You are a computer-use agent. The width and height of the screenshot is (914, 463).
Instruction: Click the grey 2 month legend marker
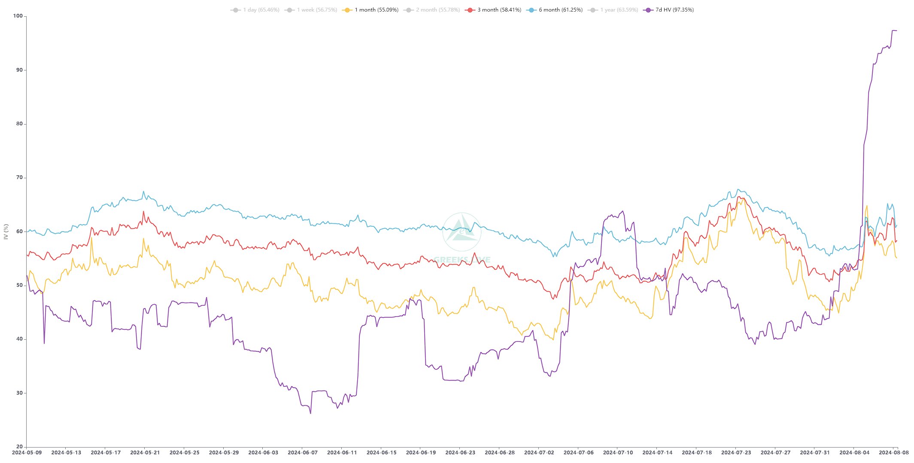pos(408,10)
